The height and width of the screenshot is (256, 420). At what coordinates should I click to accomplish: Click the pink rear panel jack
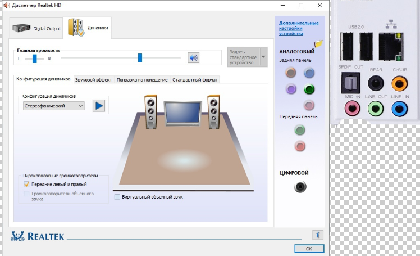tap(309, 105)
